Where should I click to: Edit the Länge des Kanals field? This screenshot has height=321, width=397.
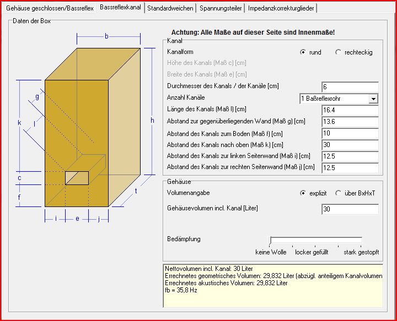pyautogui.click(x=350, y=110)
